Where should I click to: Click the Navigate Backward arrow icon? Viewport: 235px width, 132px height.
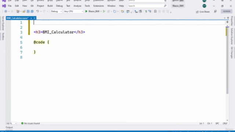tap(6, 11)
